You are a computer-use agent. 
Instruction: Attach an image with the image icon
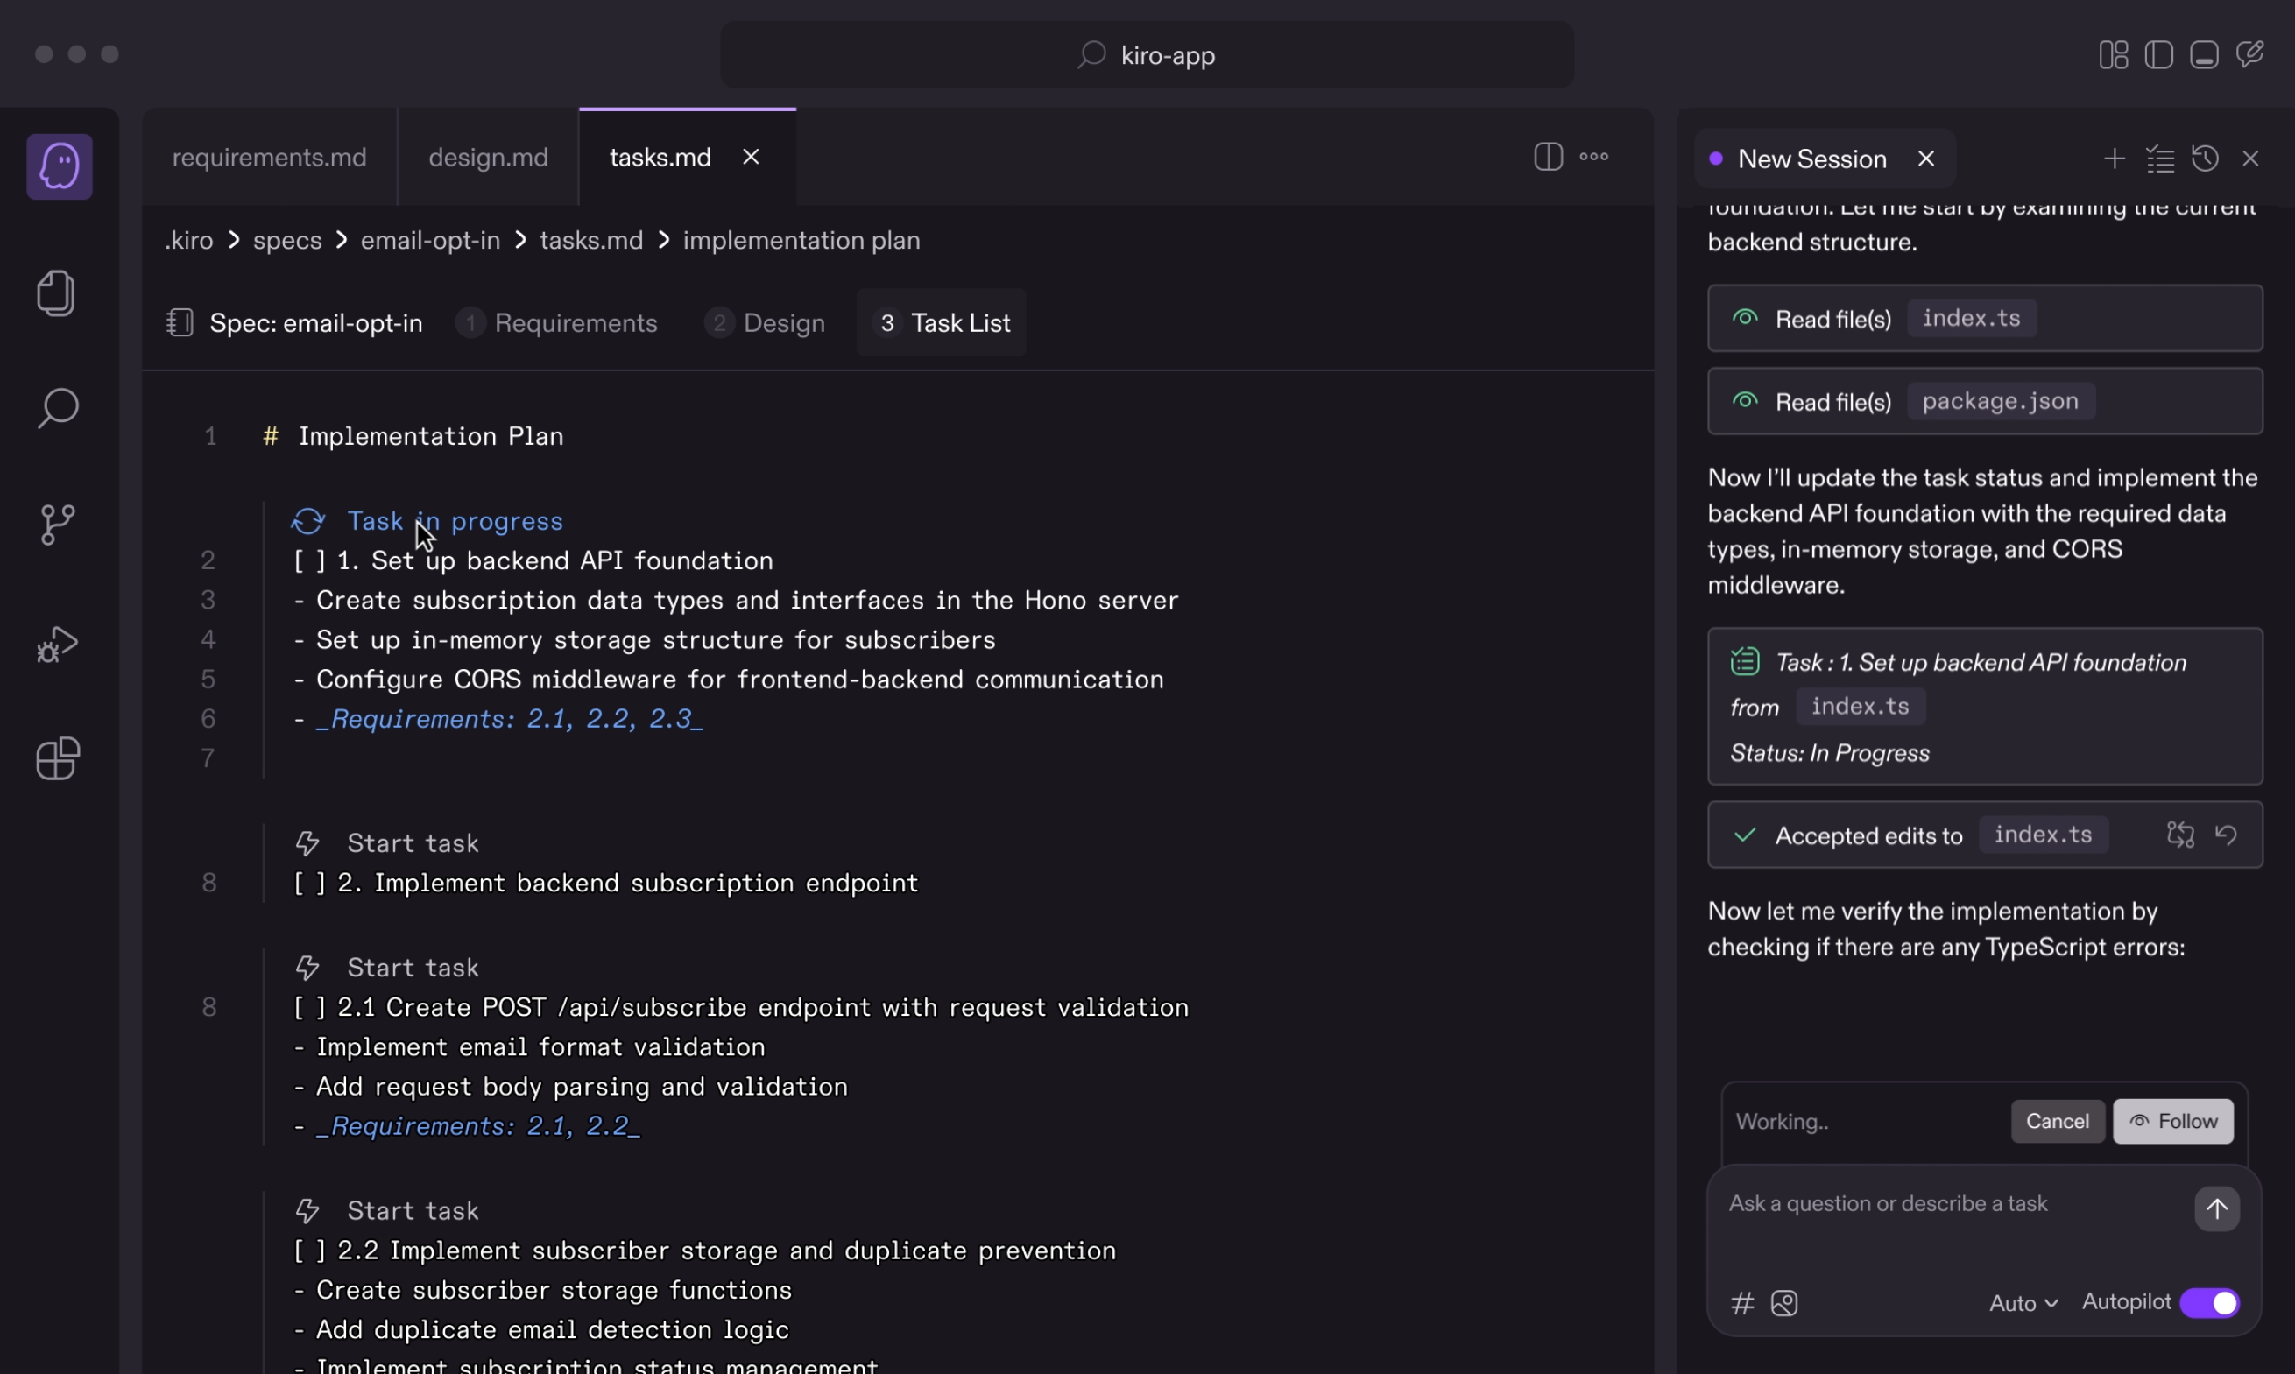click(1784, 1304)
